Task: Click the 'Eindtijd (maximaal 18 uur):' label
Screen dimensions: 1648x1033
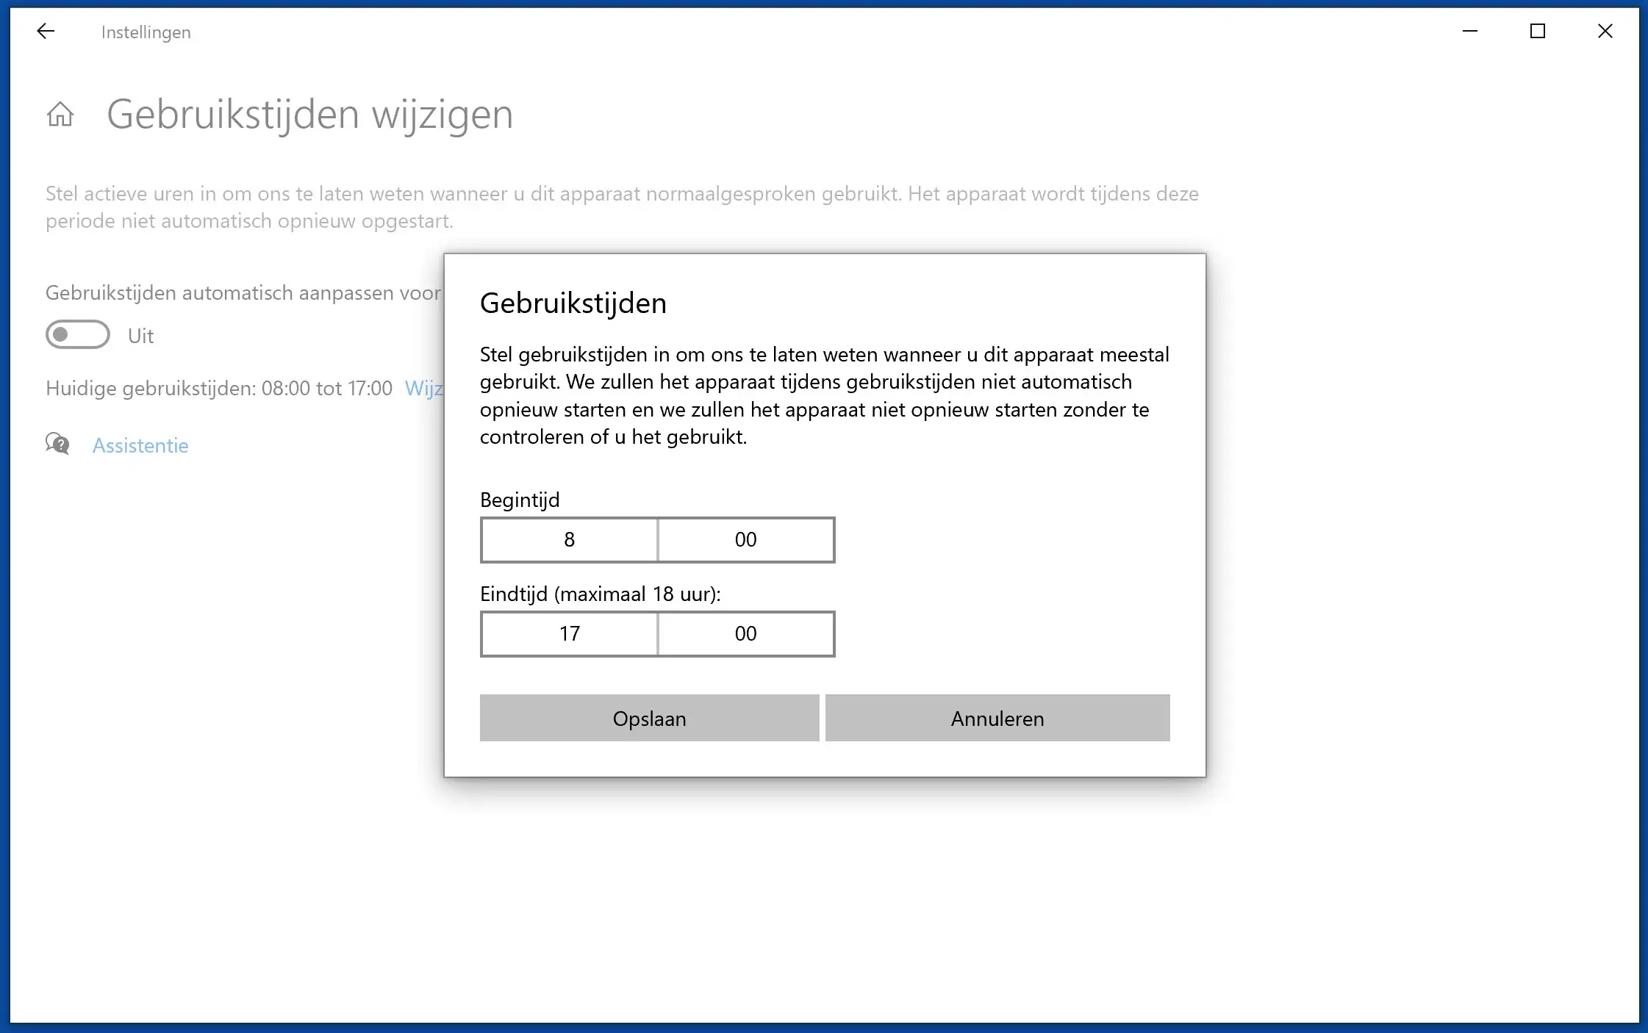Action: click(601, 594)
